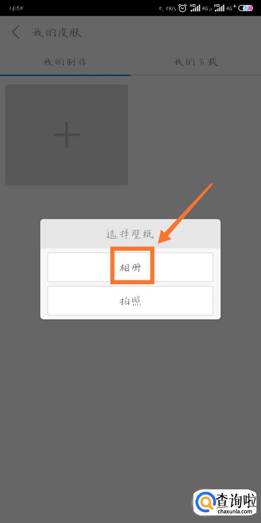Tap the 16:50 clock in status bar
The height and width of the screenshot is (523, 261).
pyautogui.click(x=15, y=8)
